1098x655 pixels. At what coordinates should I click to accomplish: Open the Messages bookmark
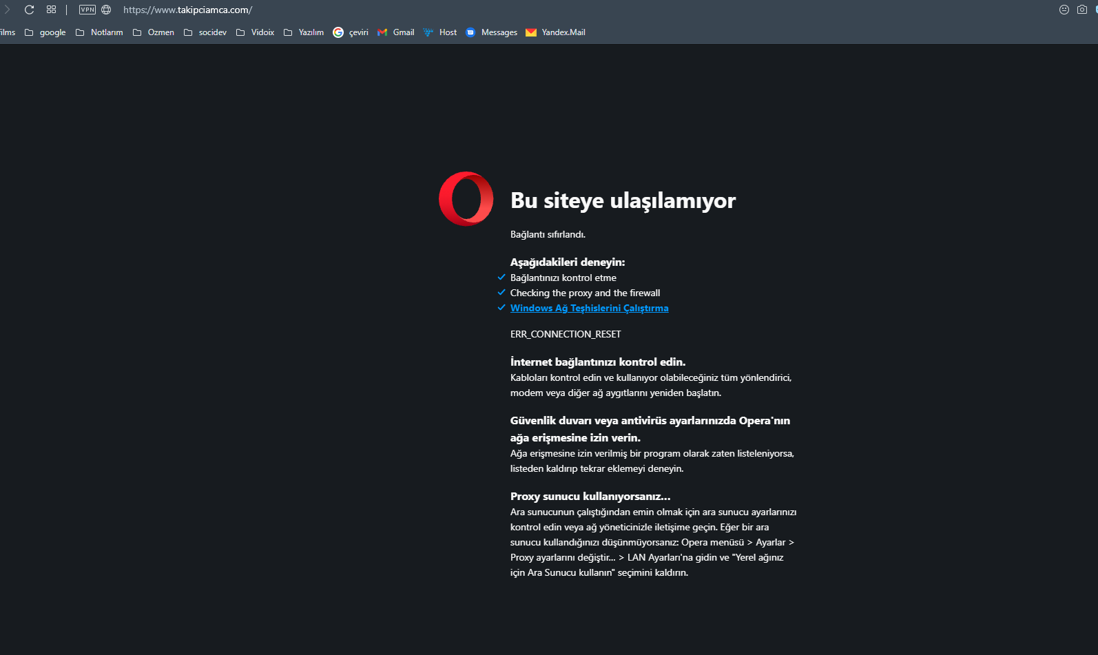point(492,32)
